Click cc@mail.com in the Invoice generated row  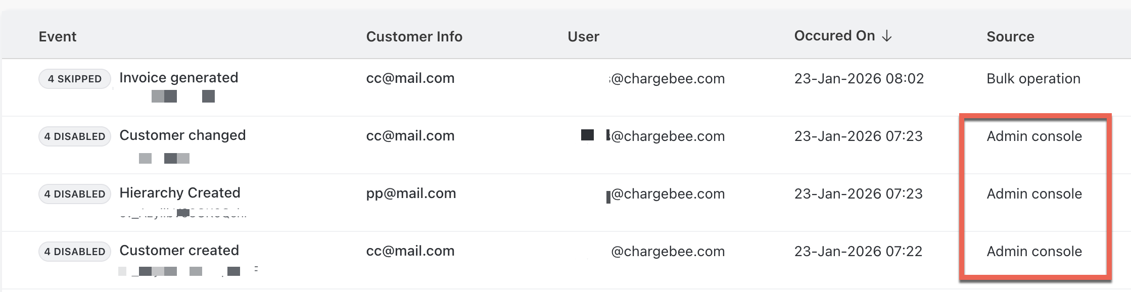(x=410, y=78)
